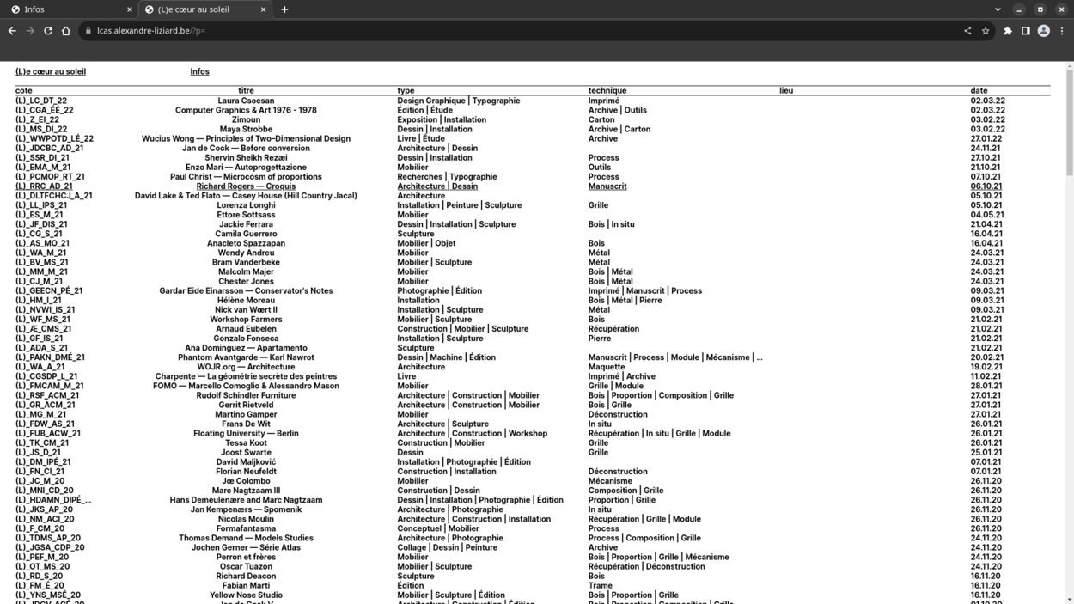Go to the browser home page
1074x604 pixels.
[x=66, y=31]
